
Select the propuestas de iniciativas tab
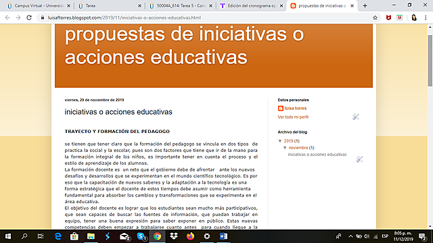pyautogui.click(x=322, y=6)
